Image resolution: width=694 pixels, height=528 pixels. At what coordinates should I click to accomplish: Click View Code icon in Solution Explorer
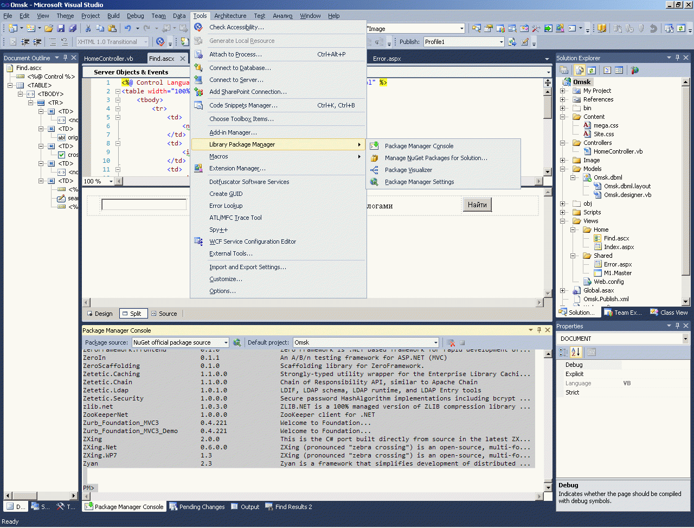coord(607,70)
